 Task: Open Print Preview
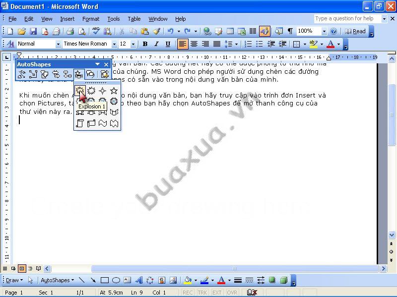(x=82, y=31)
